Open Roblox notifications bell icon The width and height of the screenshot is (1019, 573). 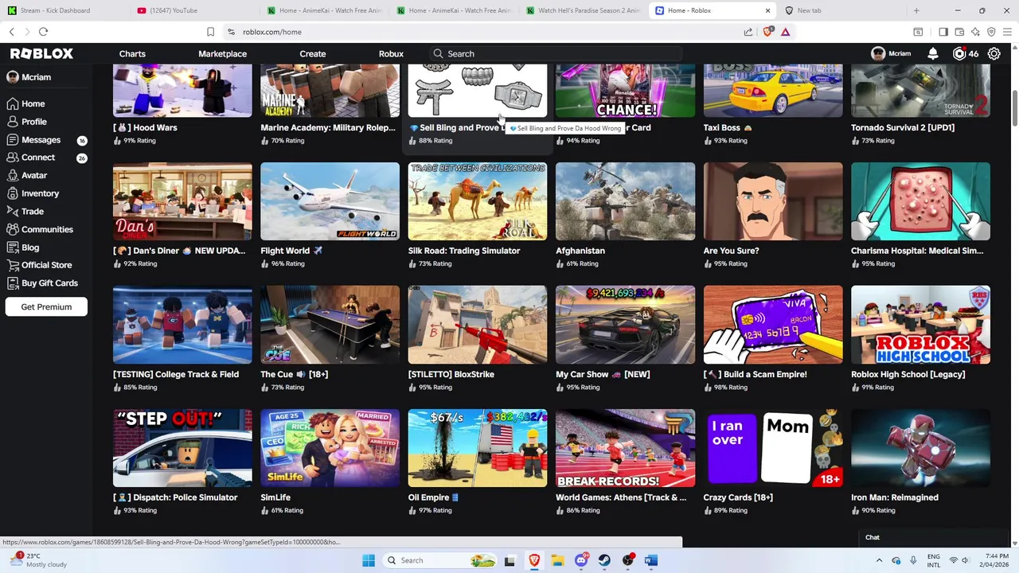933,53
